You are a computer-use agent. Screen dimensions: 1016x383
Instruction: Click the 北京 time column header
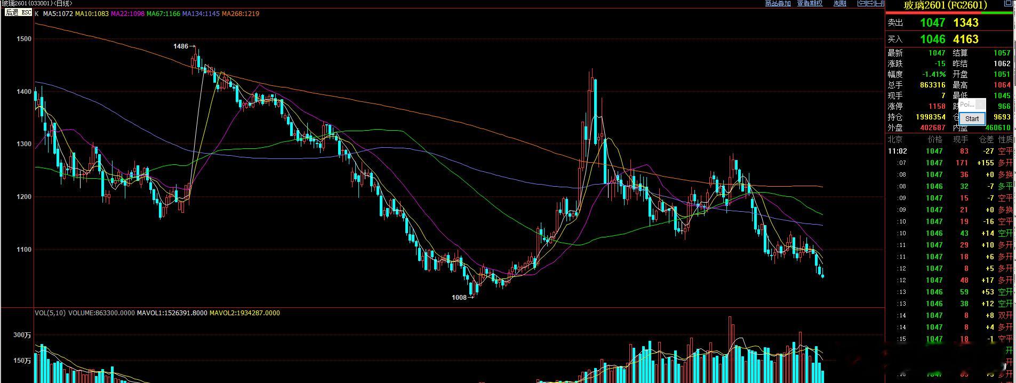(x=895, y=139)
